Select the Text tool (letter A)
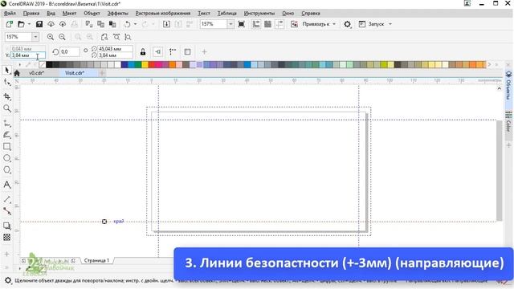The width and height of the screenshot is (514, 289). tap(7, 185)
